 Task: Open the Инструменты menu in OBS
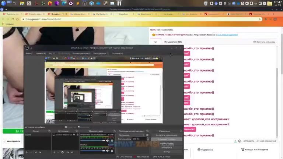tap(101, 53)
